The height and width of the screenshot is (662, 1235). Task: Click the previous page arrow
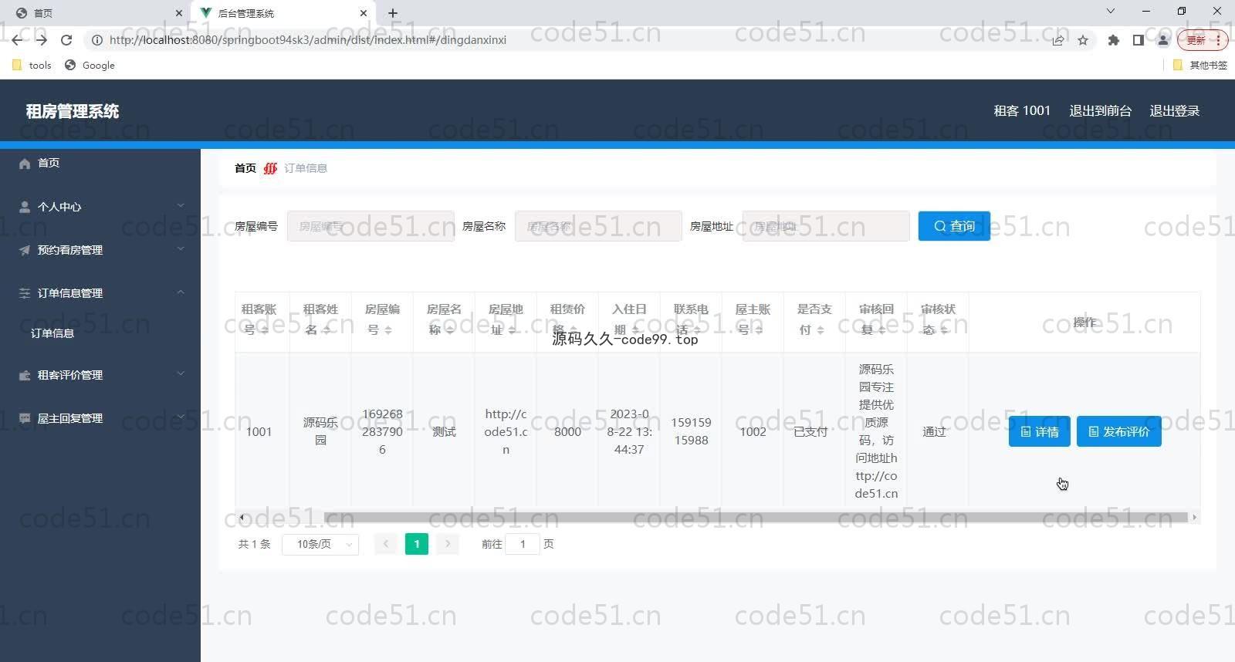coord(386,544)
